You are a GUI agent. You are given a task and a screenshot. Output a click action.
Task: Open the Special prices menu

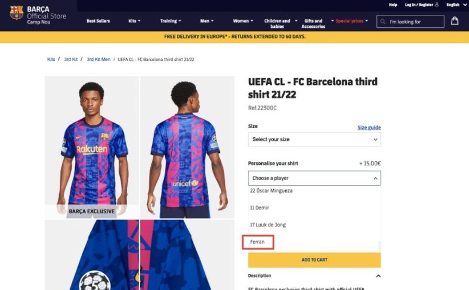tap(351, 21)
